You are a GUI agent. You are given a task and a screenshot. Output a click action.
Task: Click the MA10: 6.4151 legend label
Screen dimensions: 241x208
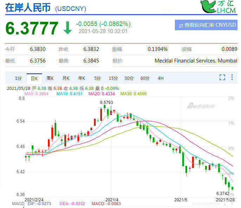[x=69, y=94]
